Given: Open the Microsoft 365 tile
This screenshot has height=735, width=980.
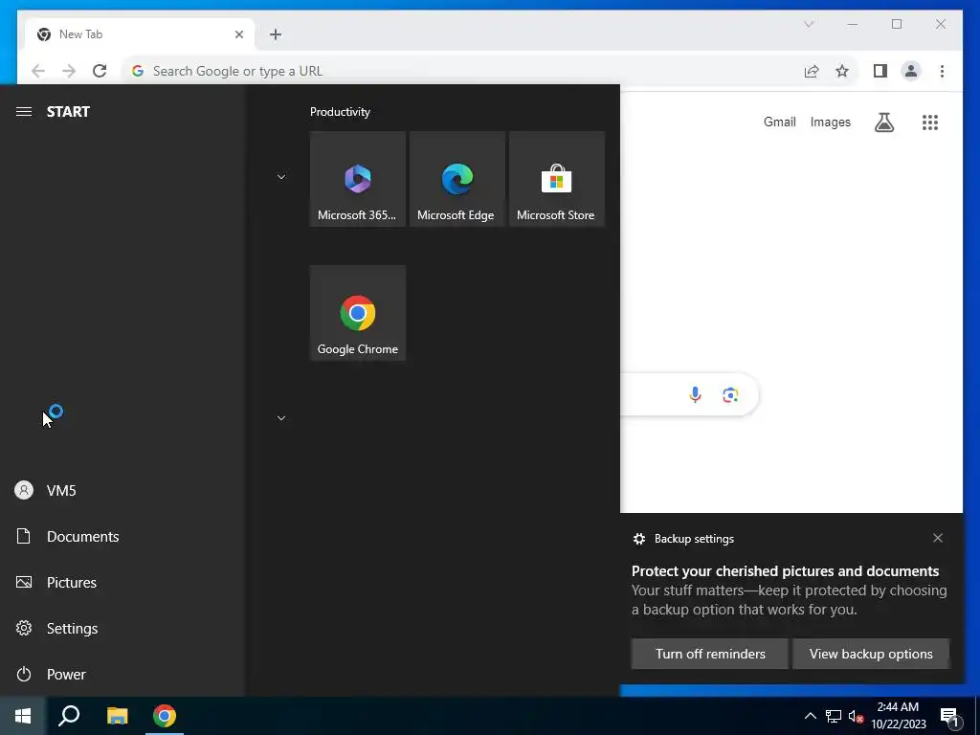Looking at the screenshot, I should point(358,179).
